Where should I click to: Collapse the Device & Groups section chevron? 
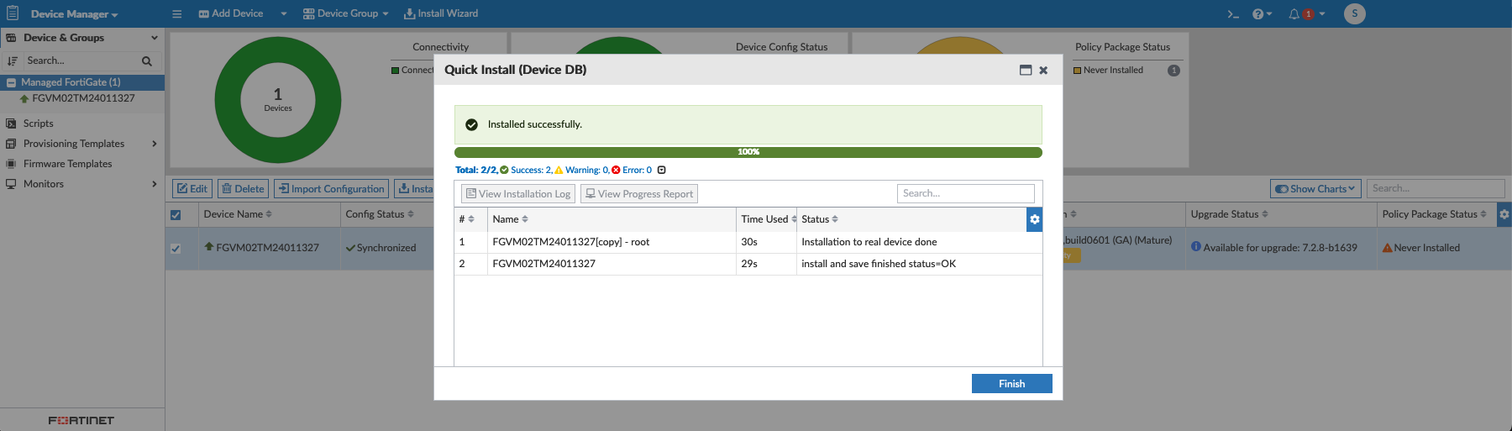coord(155,38)
